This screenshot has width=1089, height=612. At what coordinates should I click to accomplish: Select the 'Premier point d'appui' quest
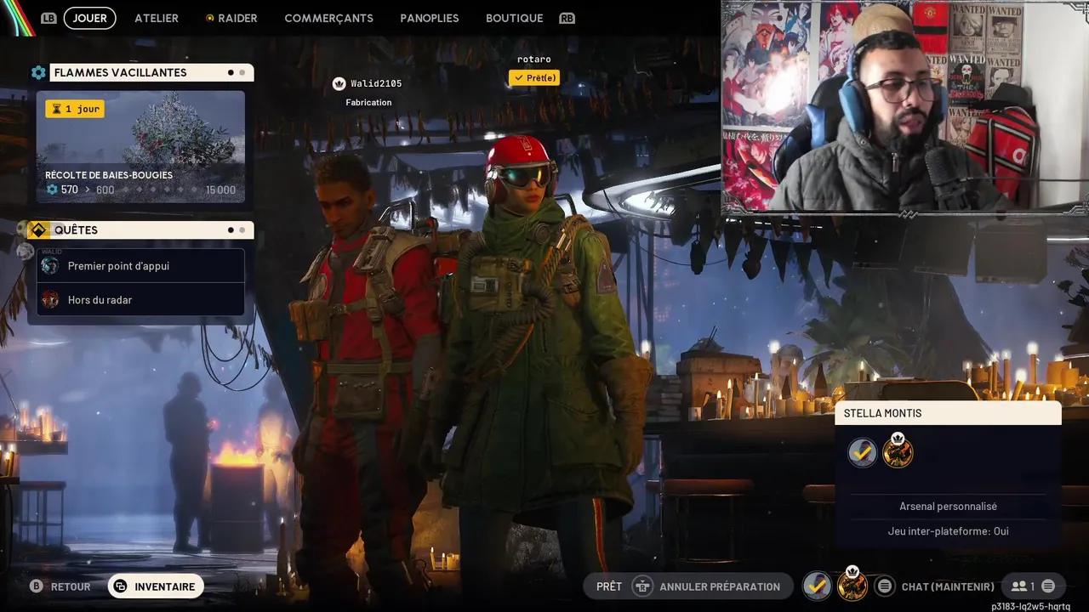tap(140, 266)
